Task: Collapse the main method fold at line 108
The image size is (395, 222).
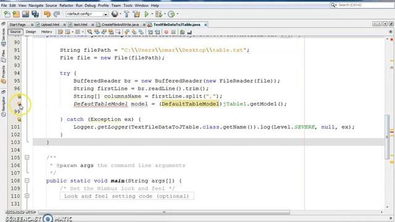Action: click(27, 181)
